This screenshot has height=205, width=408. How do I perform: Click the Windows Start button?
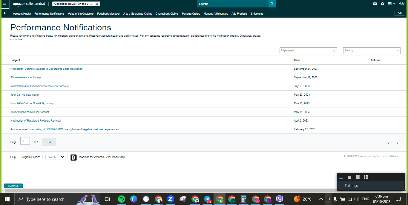(x=7, y=199)
